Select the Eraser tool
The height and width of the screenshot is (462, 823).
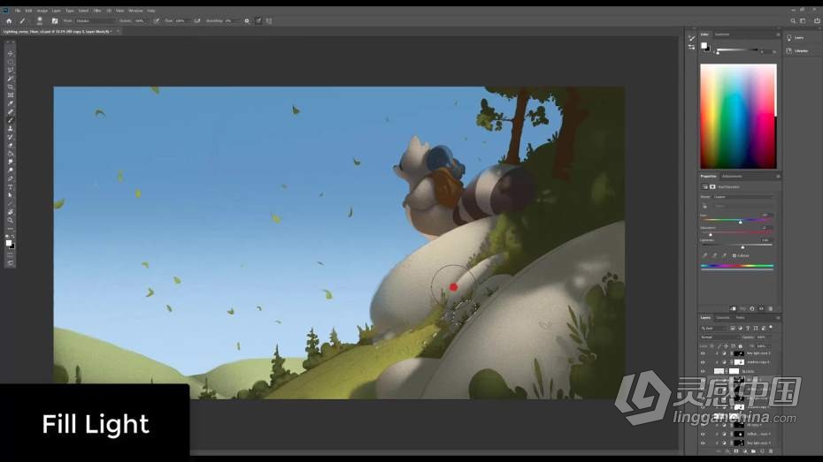point(11,146)
